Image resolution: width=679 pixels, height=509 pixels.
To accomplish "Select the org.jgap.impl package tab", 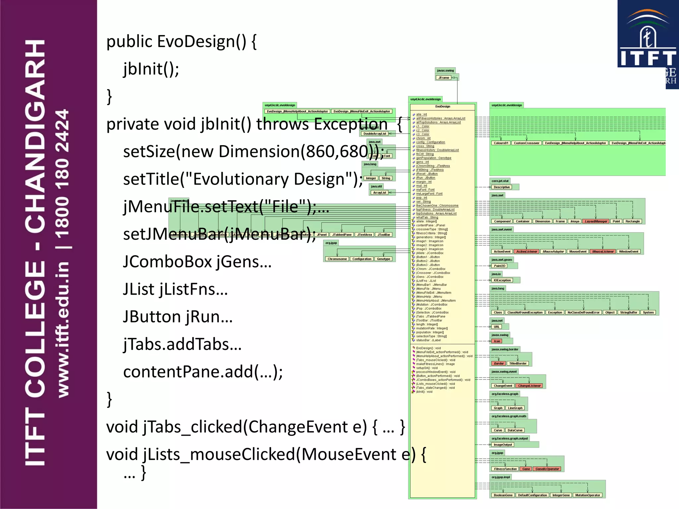I will coord(501,477).
